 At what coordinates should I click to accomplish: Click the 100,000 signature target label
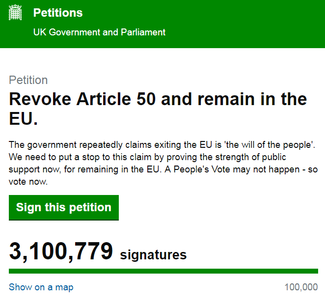(x=301, y=287)
